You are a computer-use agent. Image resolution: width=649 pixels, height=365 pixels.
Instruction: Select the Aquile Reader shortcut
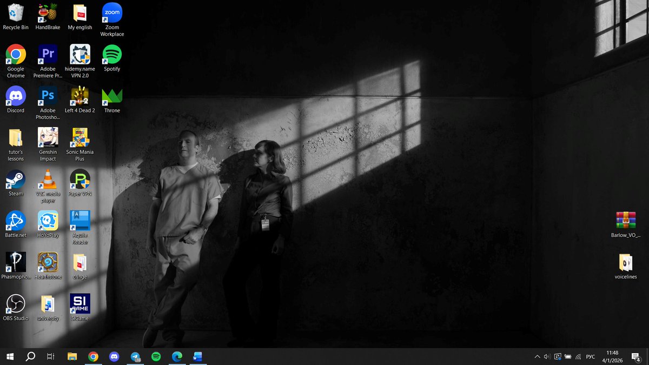[80, 228]
